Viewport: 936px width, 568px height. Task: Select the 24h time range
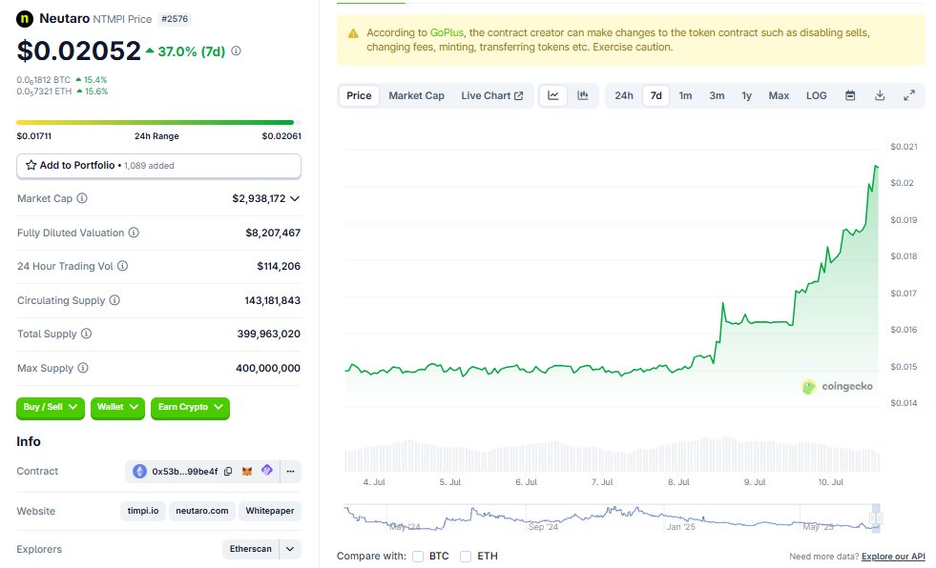[x=624, y=95]
